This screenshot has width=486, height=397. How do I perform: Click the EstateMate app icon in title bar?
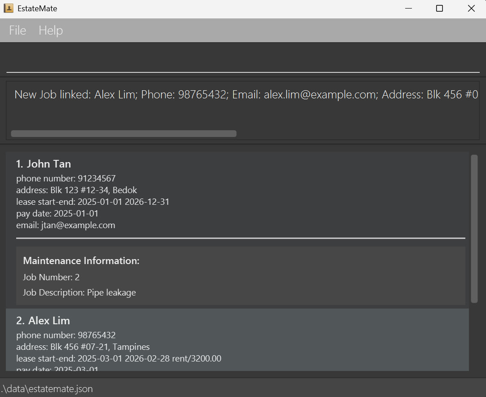click(9, 9)
